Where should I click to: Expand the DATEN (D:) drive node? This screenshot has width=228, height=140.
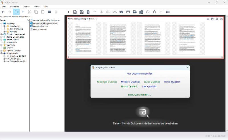(4, 59)
